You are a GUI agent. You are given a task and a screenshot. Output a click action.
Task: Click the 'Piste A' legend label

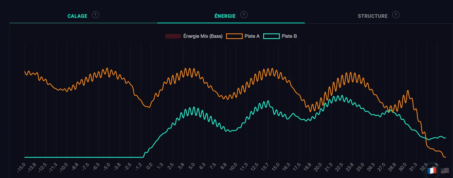tap(252, 36)
